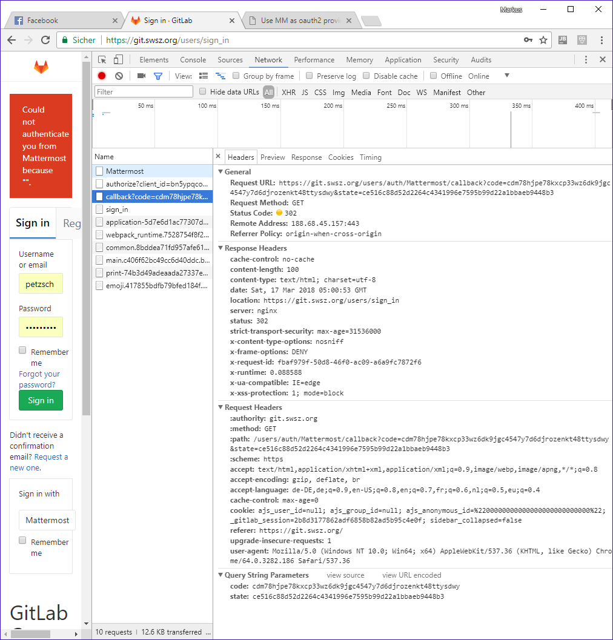Select the Mattermost request row
This screenshot has width=613, height=640.
tap(152, 171)
